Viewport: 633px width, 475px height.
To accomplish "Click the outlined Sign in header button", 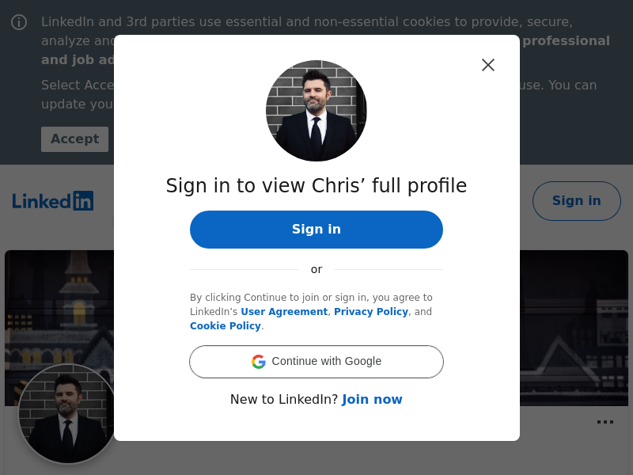I will pyautogui.click(x=576, y=201).
